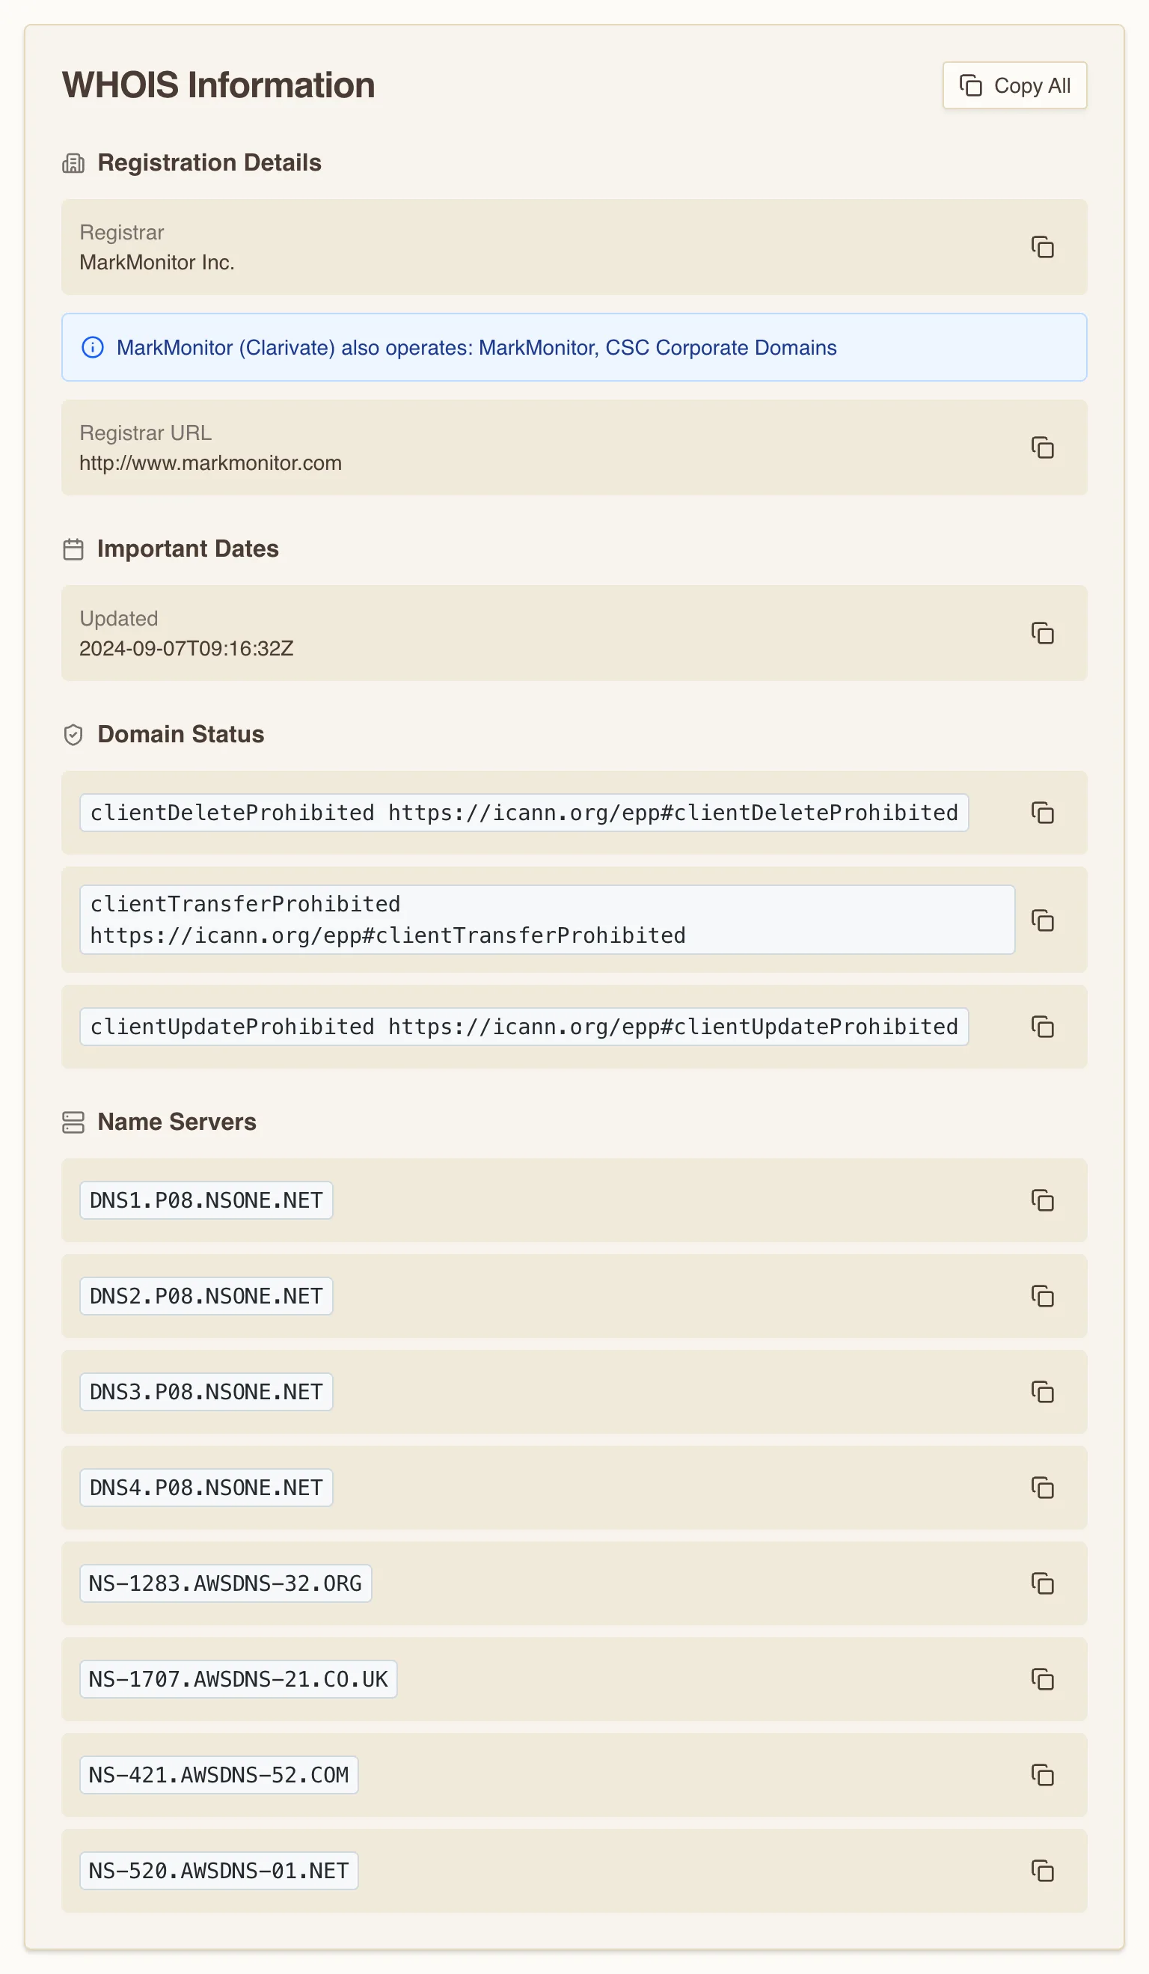The width and height of the screenshot is (1149, 1974).
Task: Click the Name Servers heading
Action: tap(177, 1121)
